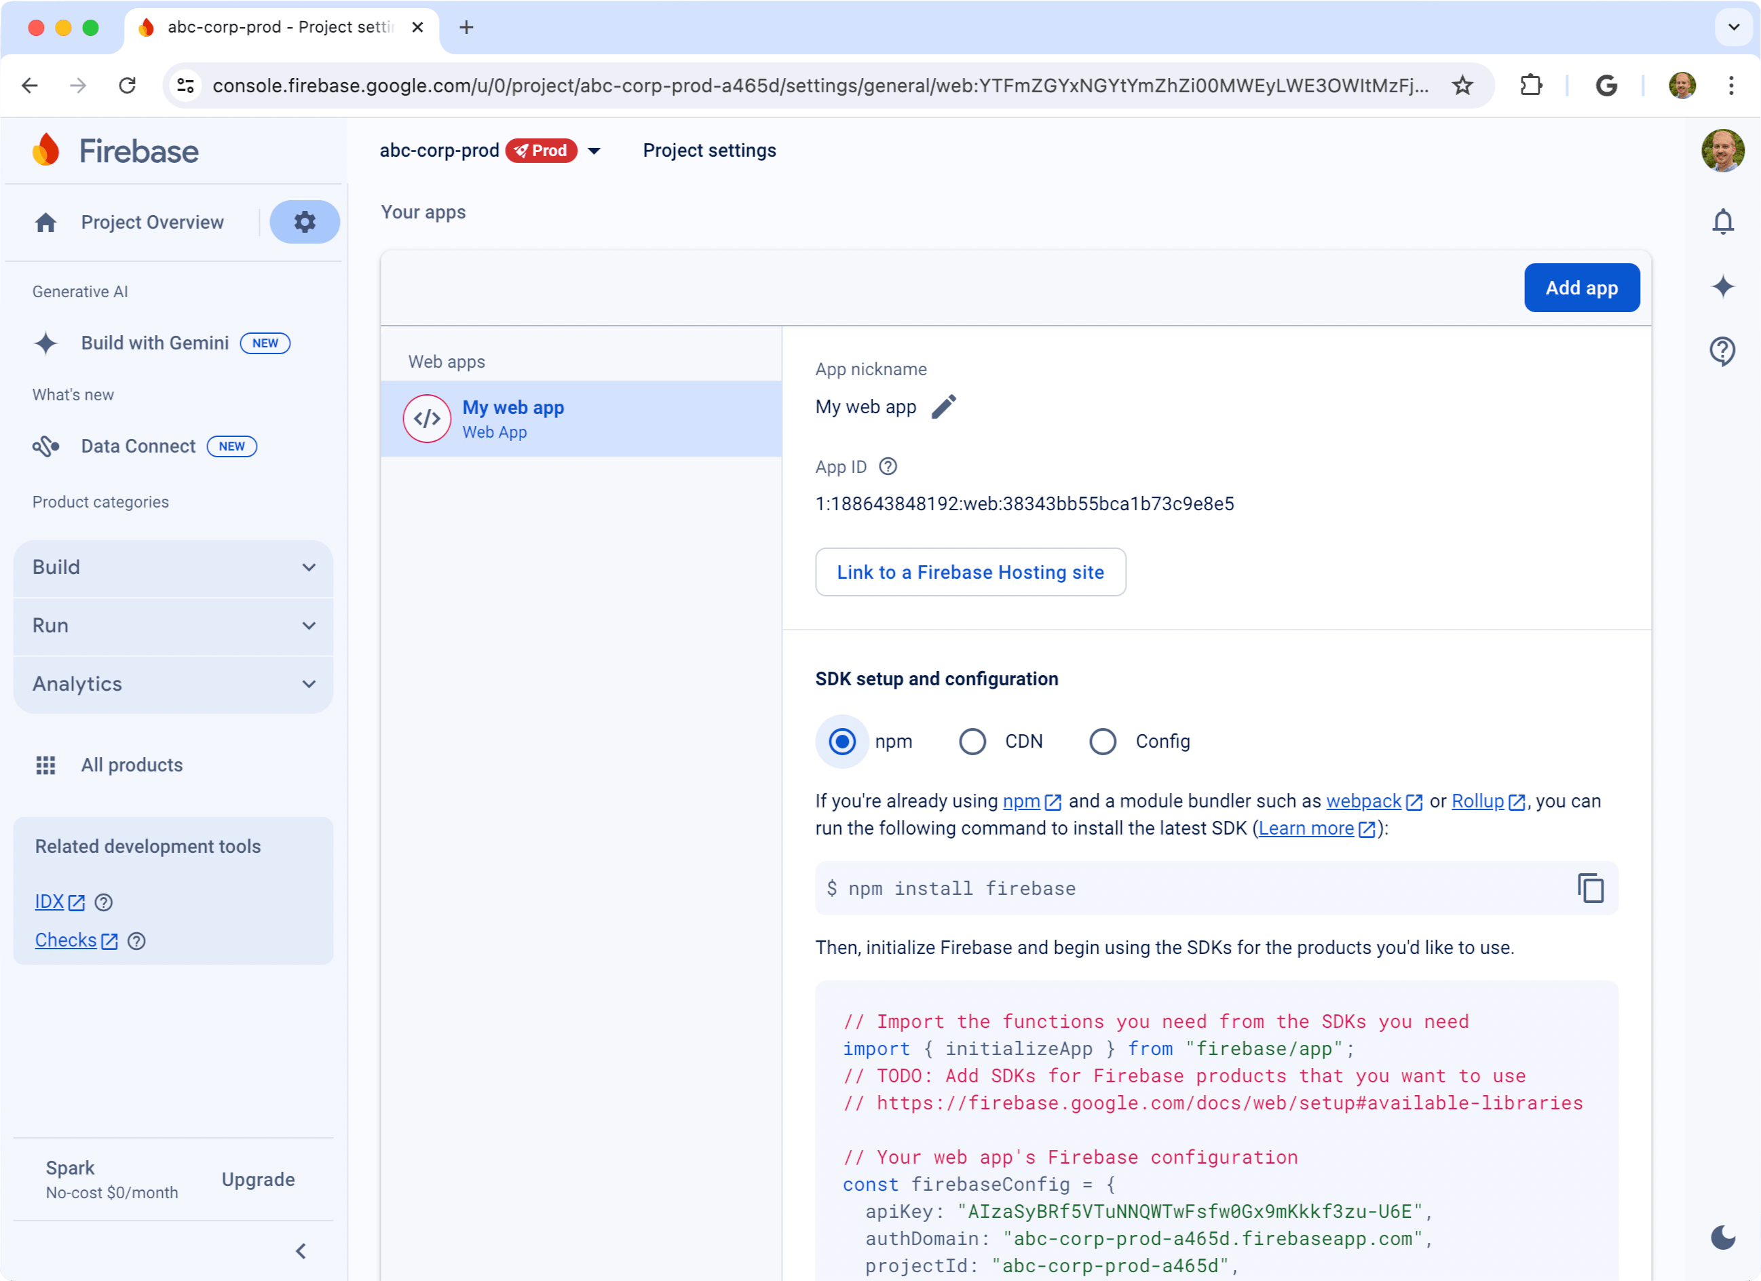Screen dimensions: 1761x1281
Task: Click the IDX help icon
Action: tap(103, 902)
